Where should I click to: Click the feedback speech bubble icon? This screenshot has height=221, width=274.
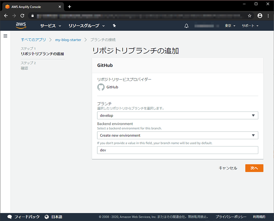(x=10, y=217)
